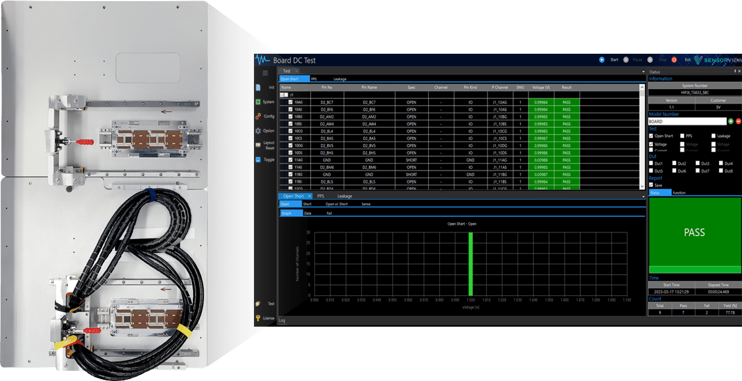Click the Spec column header
This screenshot has height=381, width=742.
click(x=411, y=88)
